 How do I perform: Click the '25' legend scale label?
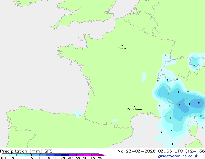point(63,158)
